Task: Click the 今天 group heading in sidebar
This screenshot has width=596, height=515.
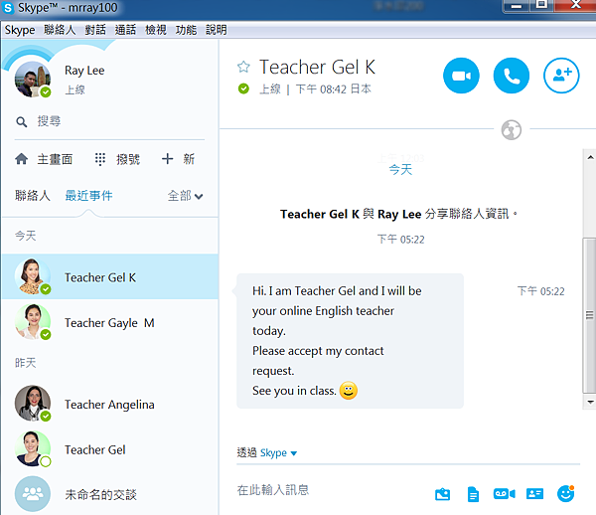Action: (26, 236)
